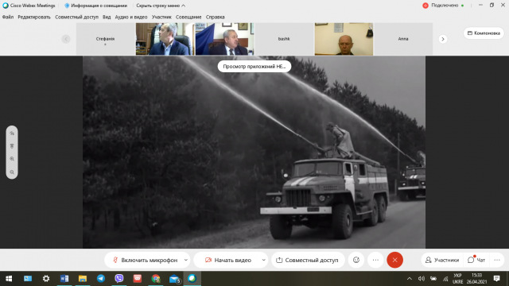Open Telegram from the taskbar
Screen dimensions: 509x286
pyautogui.click(x=101, y=279)
